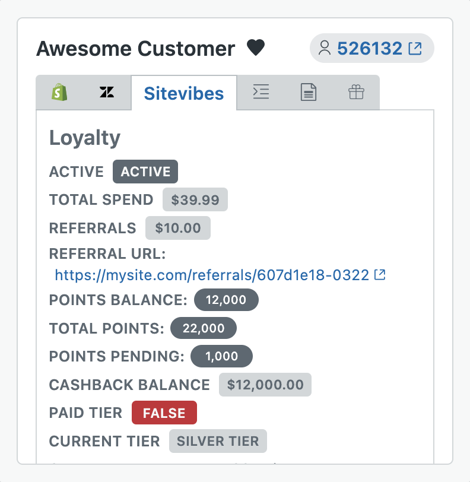
Task: Open the gift box tab icon
Action: [x=356, y=92]
